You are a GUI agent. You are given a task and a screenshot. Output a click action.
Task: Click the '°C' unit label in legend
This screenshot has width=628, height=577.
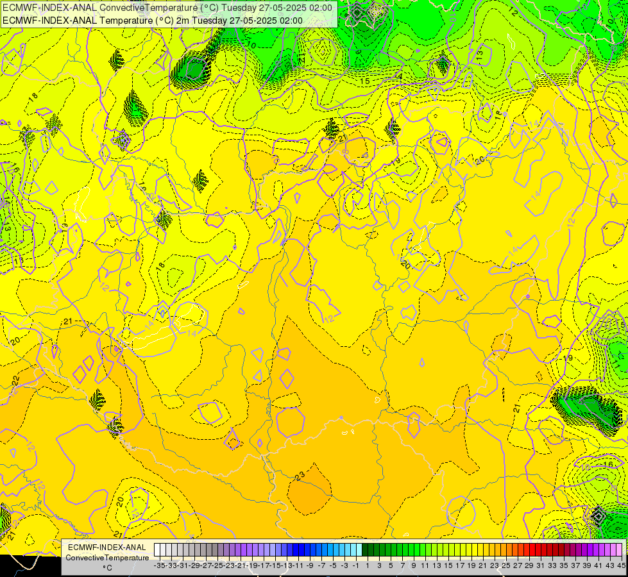coord(107,568)
